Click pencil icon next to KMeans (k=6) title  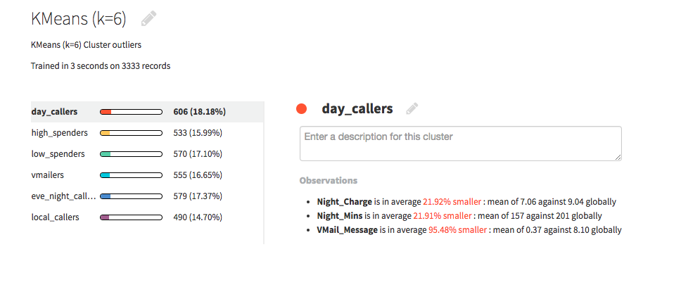[x=148, y=19]
